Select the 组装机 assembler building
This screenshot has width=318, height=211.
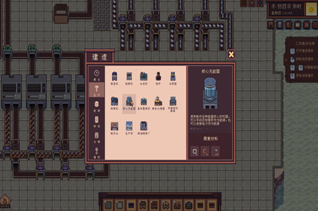[x=129, y=78]
